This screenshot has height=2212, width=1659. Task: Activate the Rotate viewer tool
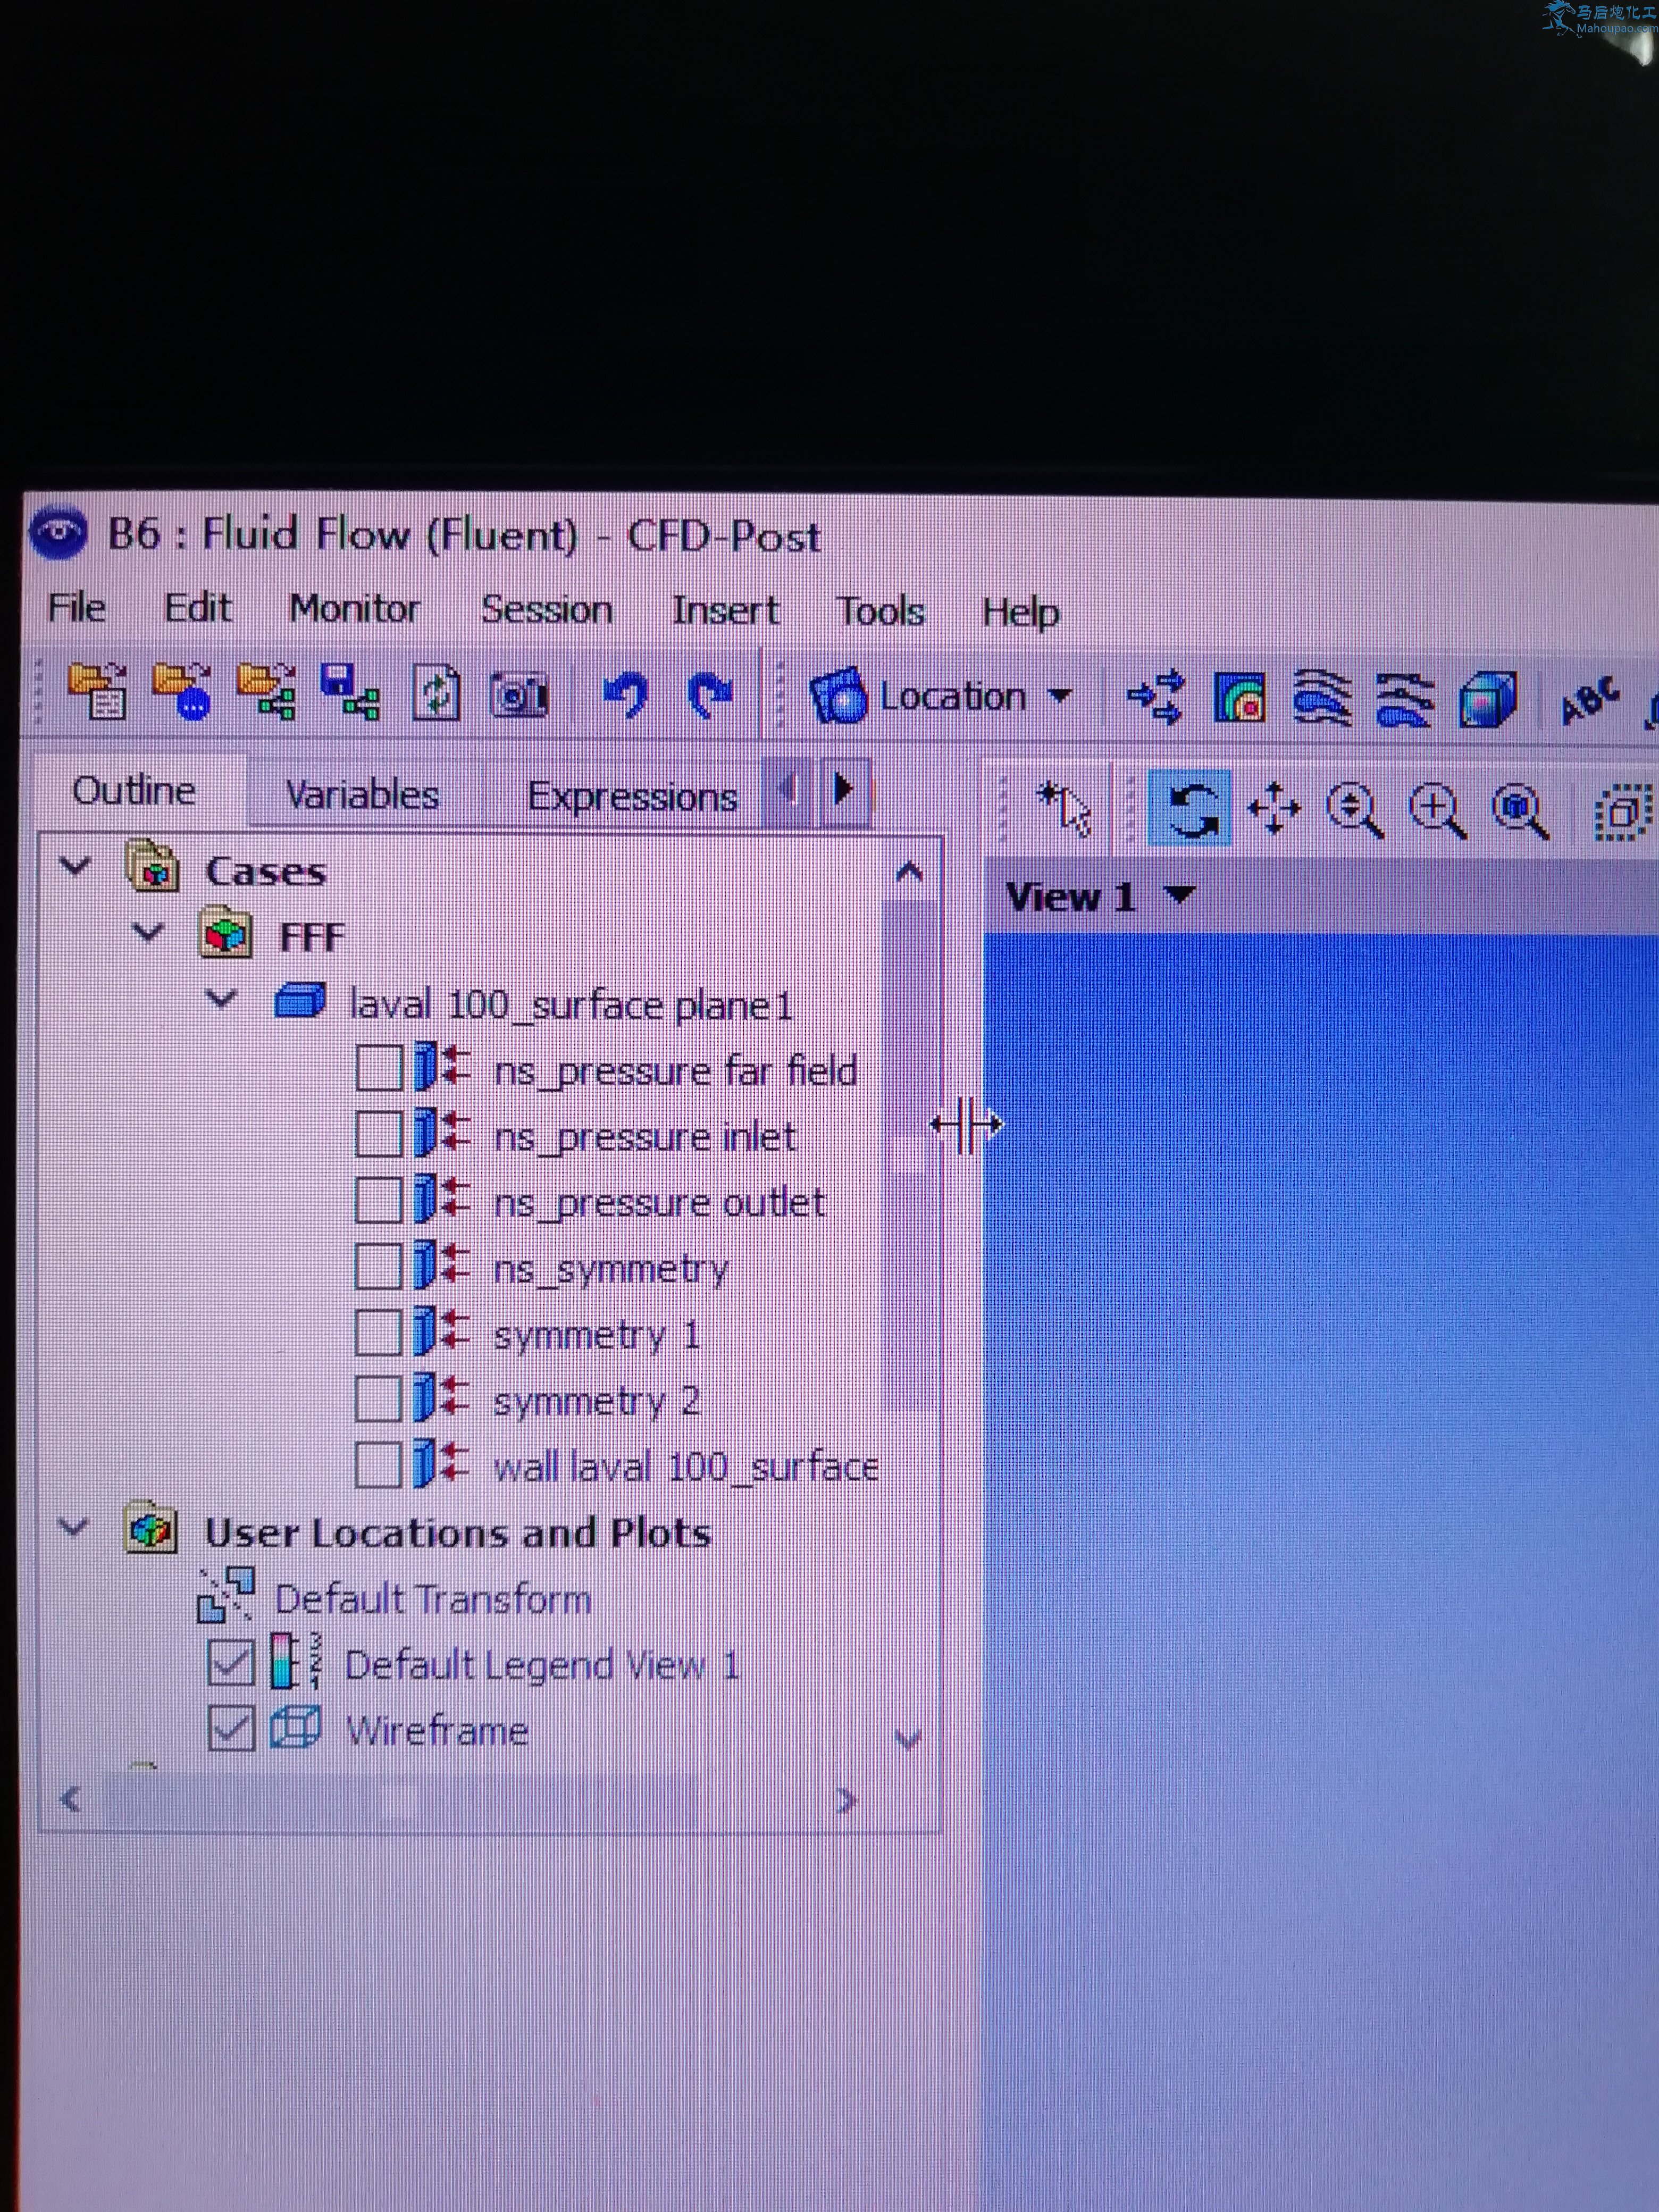pyautogui.click(x=1190, y=808)
